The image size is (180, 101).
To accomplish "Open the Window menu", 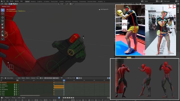I will click(17, 1).
